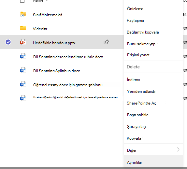Open Dil Sanatları Syllabus.docx file name
This screenshot has width=187, height=169.
[x=57, y=71]
